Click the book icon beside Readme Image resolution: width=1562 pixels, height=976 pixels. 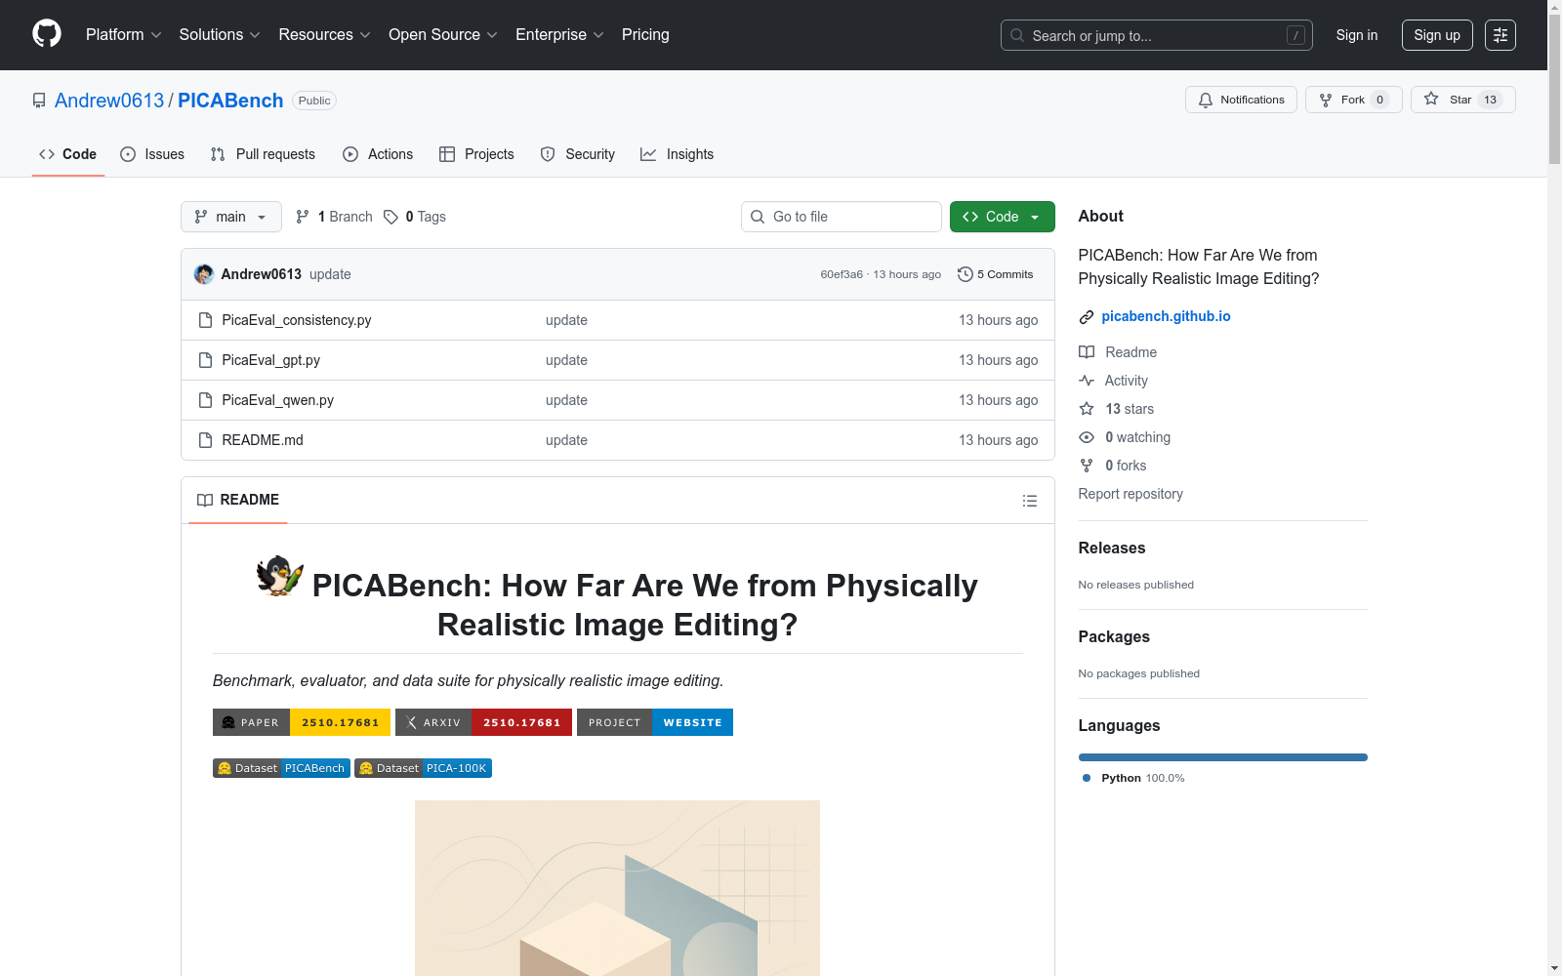(x=1087, y=352)
